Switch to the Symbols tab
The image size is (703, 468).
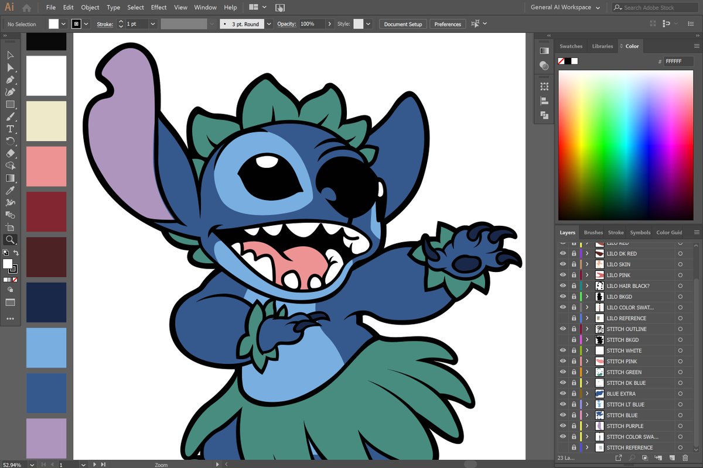tap(640, 232)
